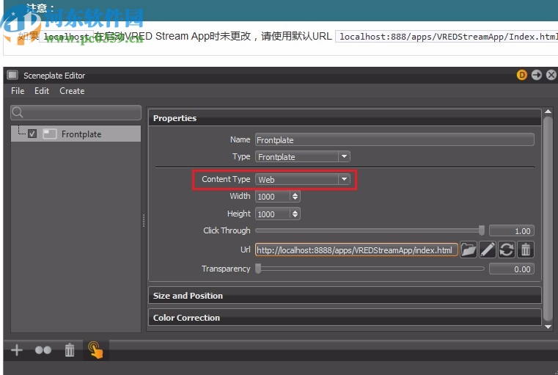Toggle the Frontplate visibility checkbox
558x375 pixels.
(32, 134)
